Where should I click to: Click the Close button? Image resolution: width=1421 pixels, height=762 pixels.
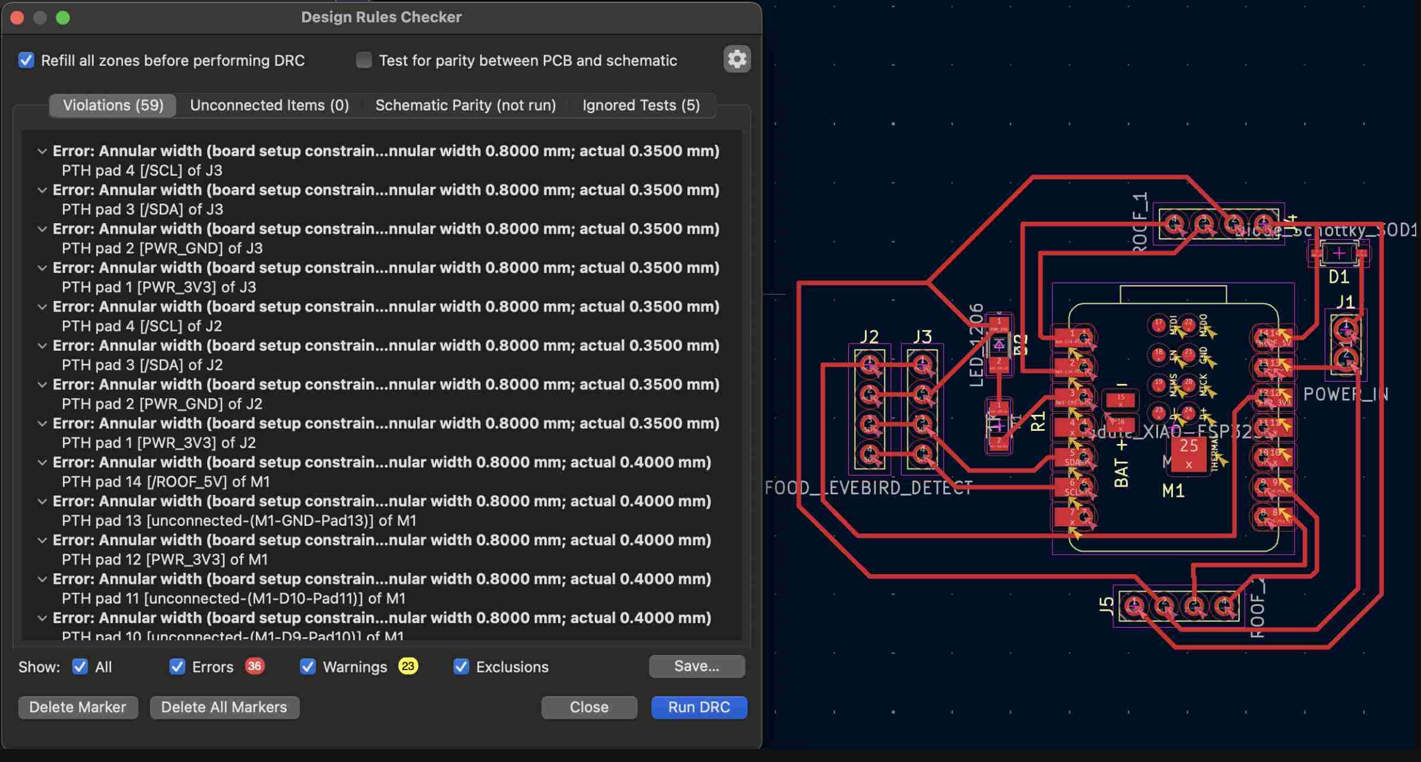point(589,707)
